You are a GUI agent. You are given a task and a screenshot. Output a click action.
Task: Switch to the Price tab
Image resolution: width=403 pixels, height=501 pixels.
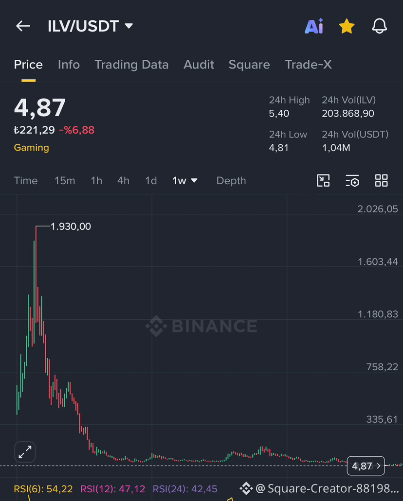(x=28, y=65)
